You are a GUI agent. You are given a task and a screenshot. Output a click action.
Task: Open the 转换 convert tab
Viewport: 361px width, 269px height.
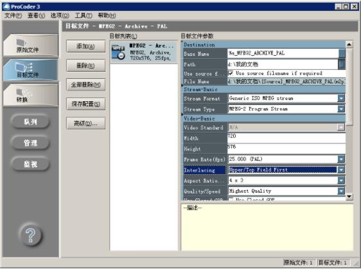click(31, 95)
